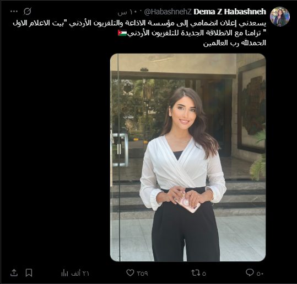Click the share upload-arrow icon

pos(14,272)
